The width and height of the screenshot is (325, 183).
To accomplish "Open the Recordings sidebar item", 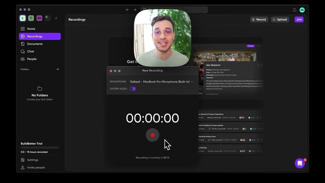I will point(40,36).
